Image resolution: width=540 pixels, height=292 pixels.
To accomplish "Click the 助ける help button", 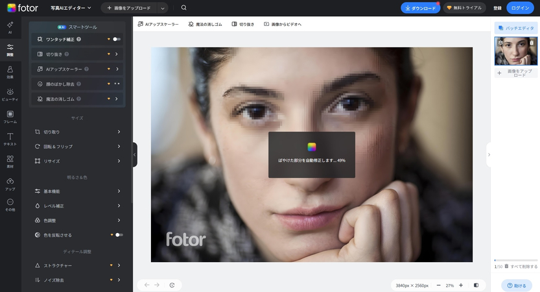I will coord(516,286).
